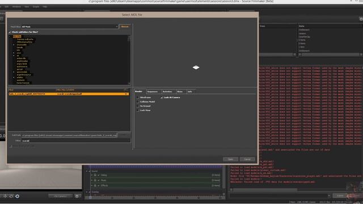Select the 'hammer-vedcache' tree folder
The height and width of the screenshot is (204, 363).
[25, 39]
